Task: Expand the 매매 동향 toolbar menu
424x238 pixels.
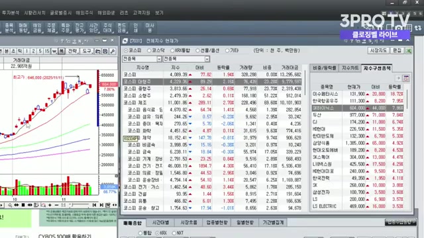Action: 23,28
